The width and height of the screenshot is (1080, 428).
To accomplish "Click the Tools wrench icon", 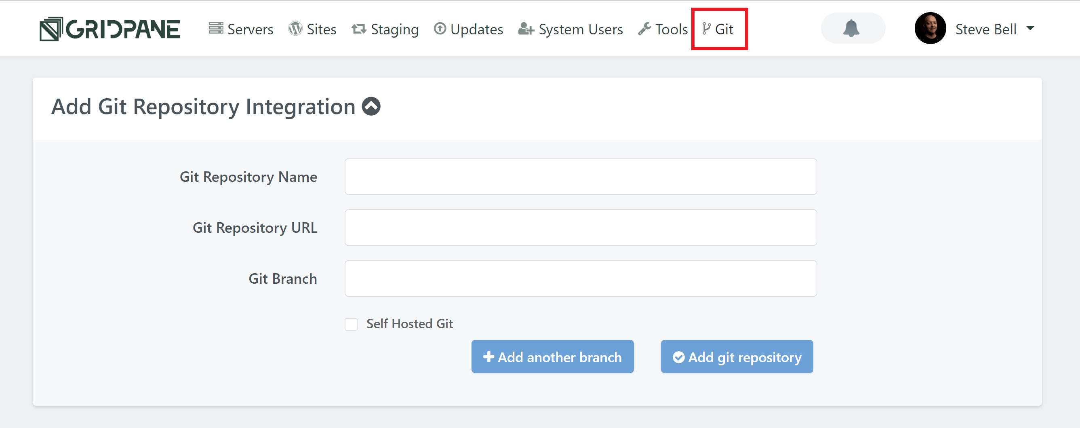I will pyautogui.click(x=644, y=29).
